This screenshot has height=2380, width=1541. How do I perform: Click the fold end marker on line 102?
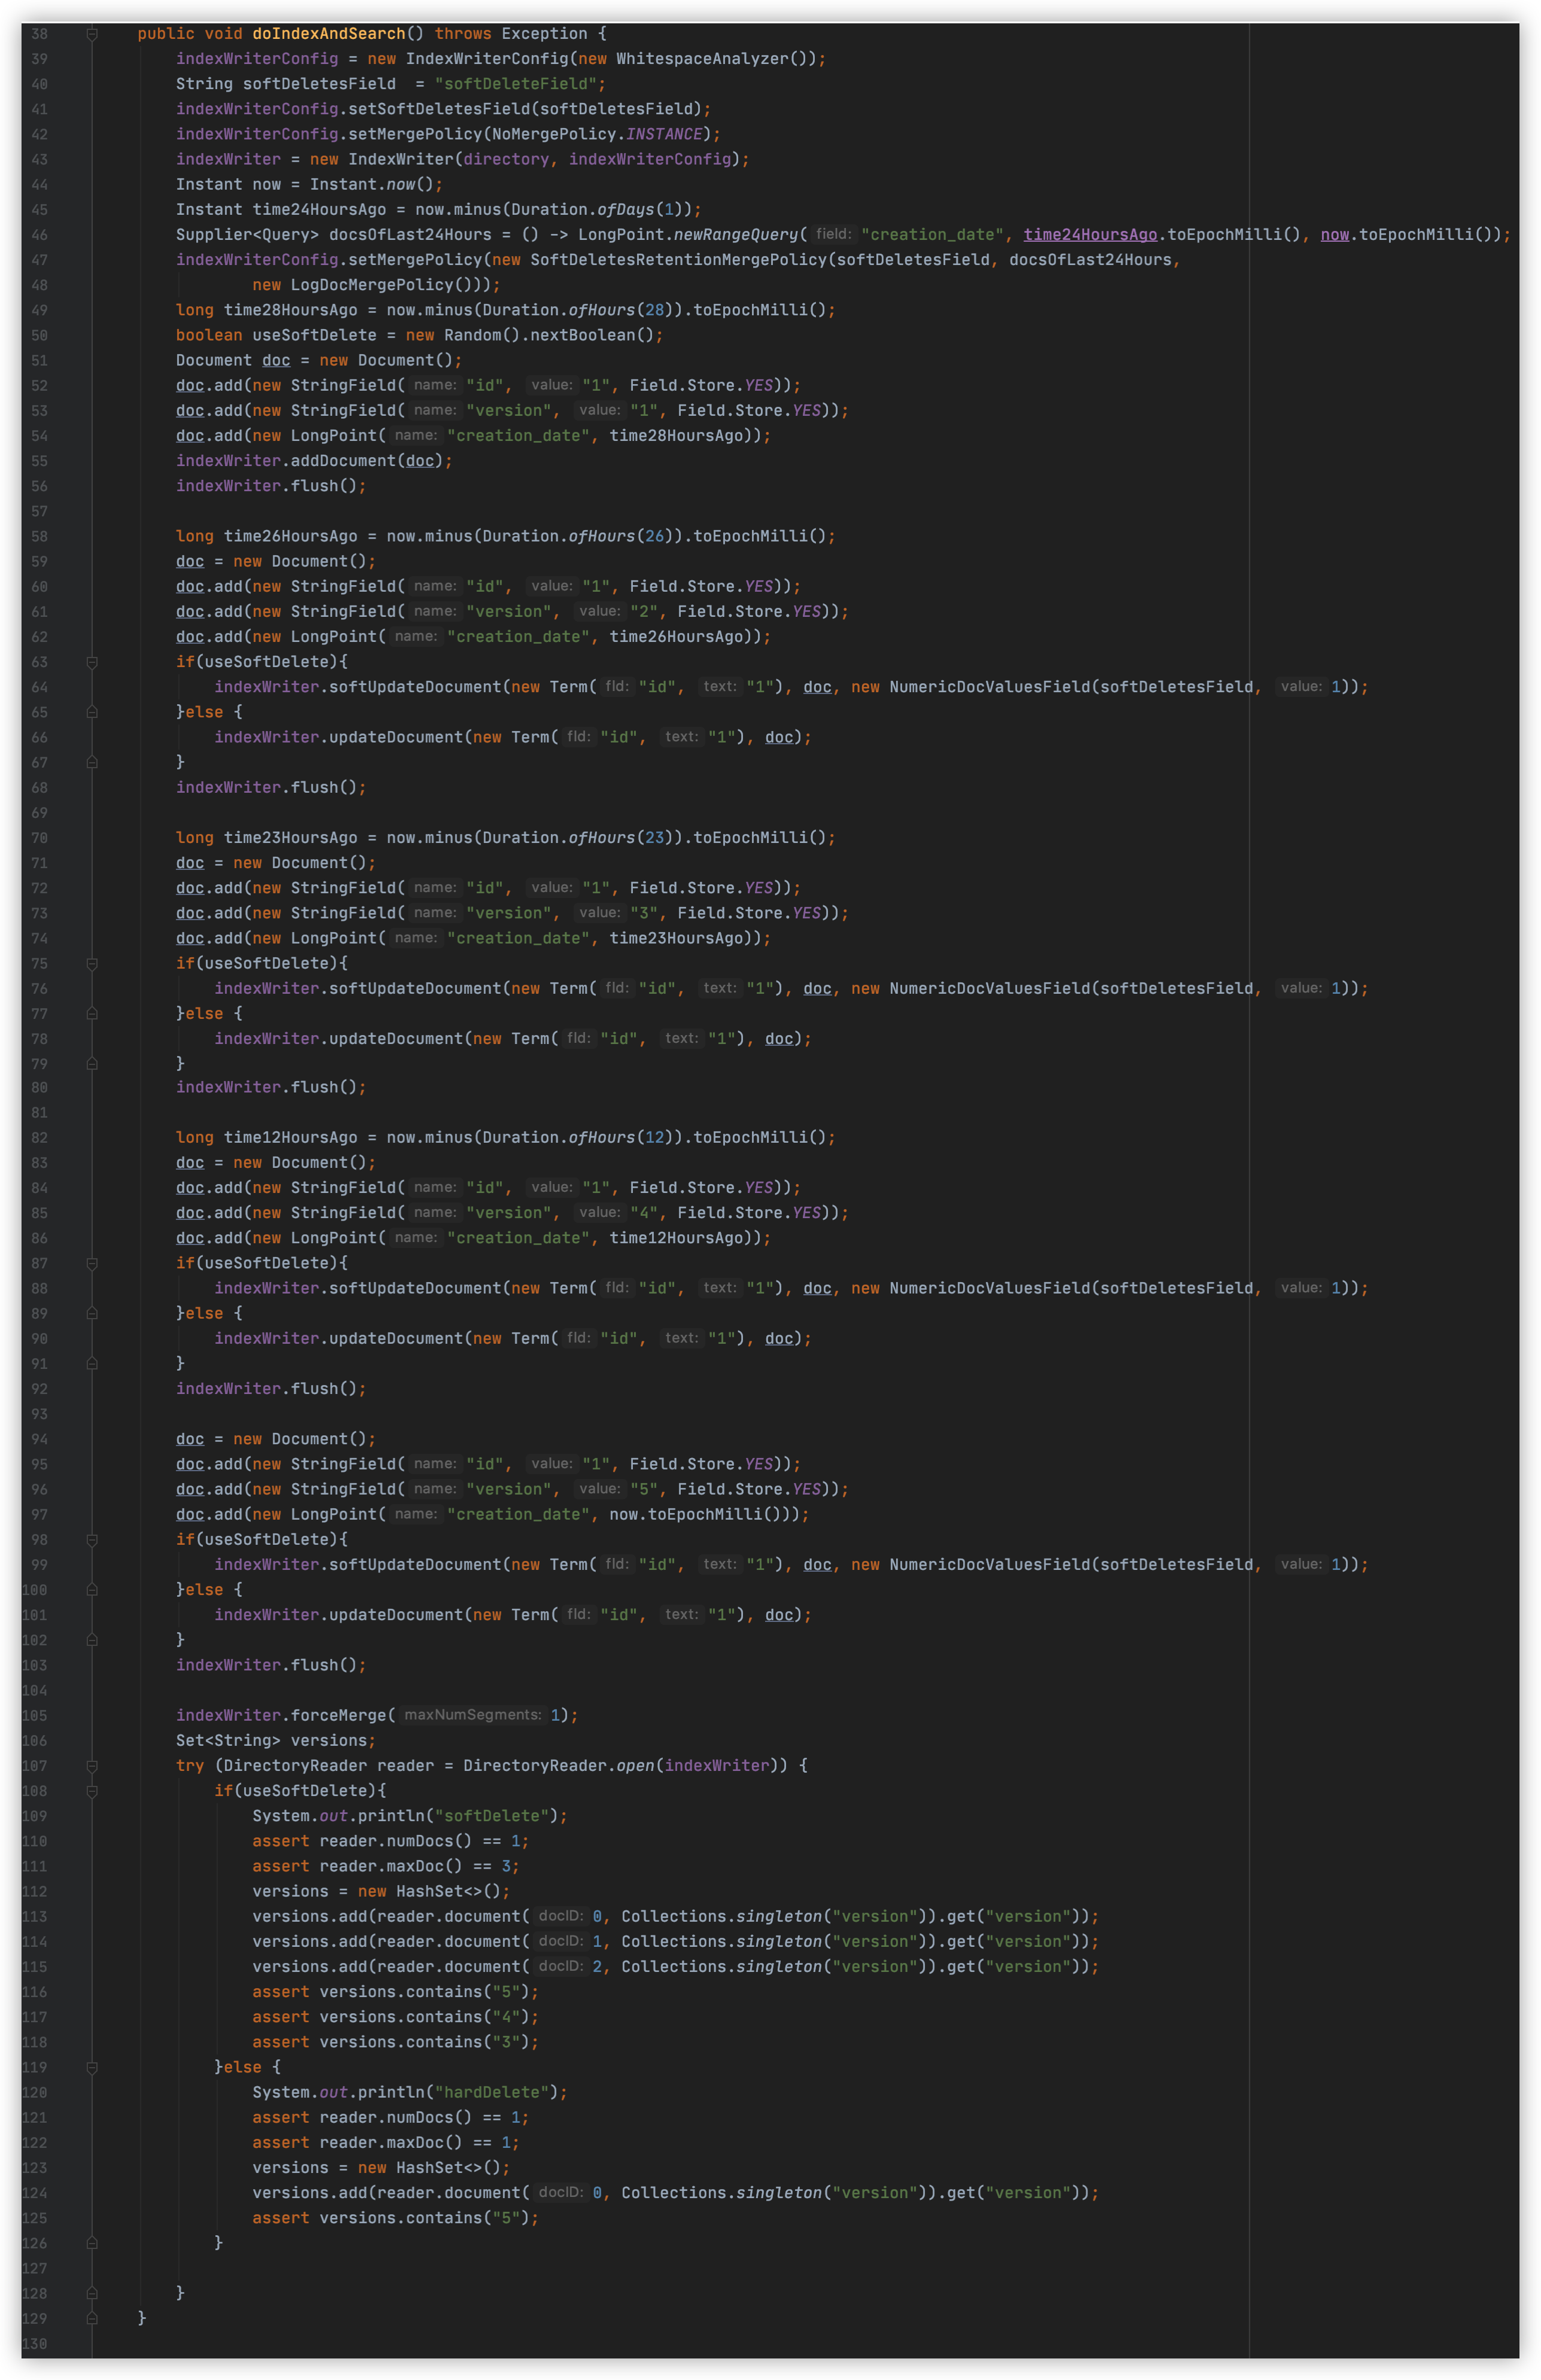(92, 1639)
